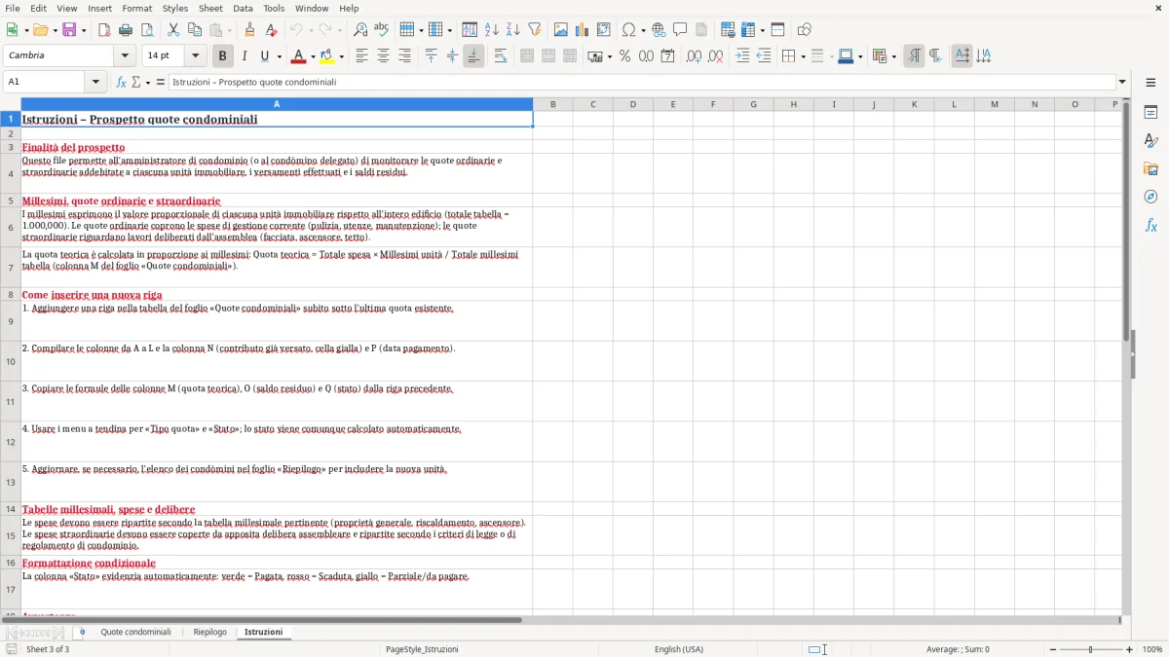This screenshot has height=657, width=1169.
Task: Click the AutoFilter funnel icon
Action: 534,30
